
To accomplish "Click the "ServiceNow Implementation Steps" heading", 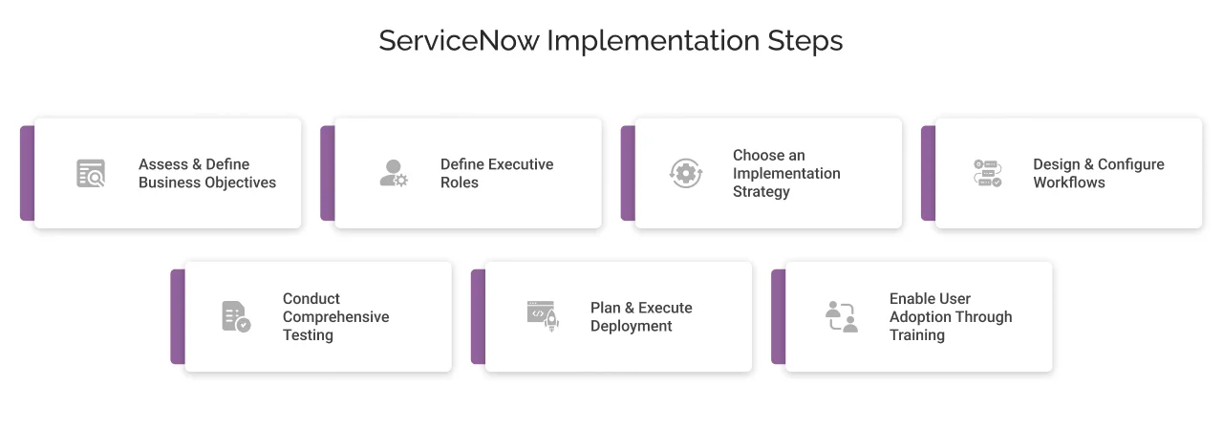I will click(x=611, y=41).
